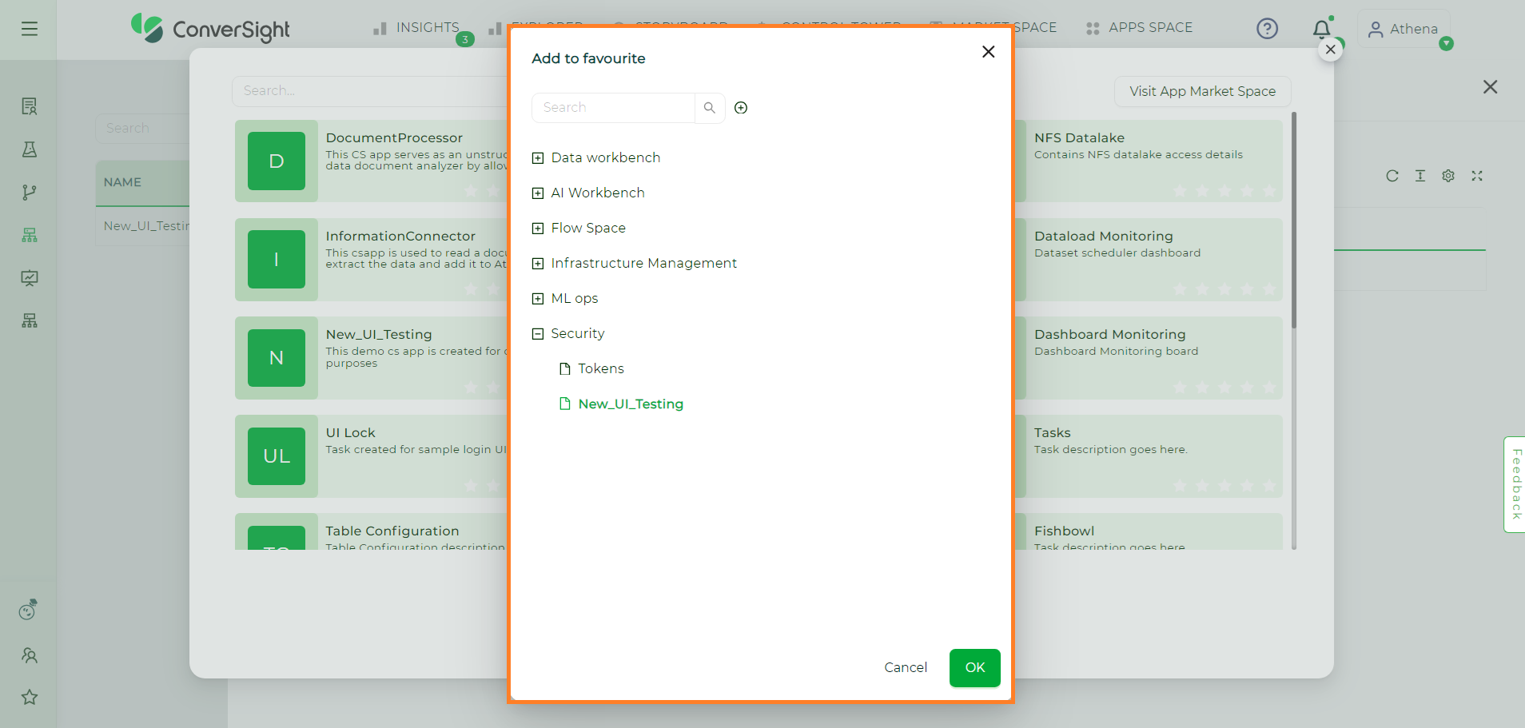Open the help question mark icon

tap(1267, 29)
